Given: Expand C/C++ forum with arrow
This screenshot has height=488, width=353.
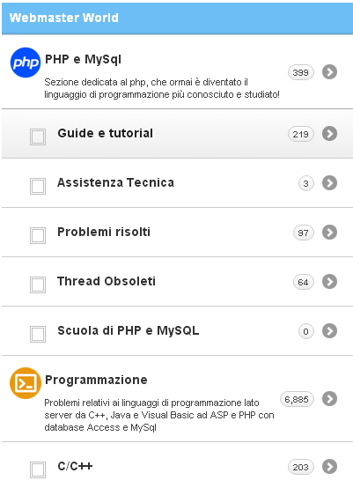Looking at the screenshot, I should tap(330, 467).
